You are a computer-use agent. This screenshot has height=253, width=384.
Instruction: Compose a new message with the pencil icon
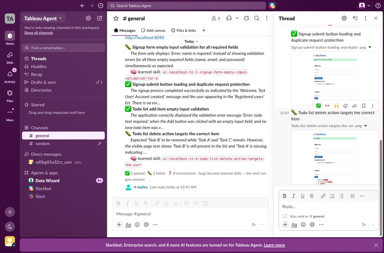[x=100, y=18]
